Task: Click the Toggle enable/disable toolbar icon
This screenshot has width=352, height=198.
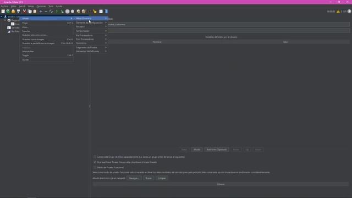Action: (51, 11)
